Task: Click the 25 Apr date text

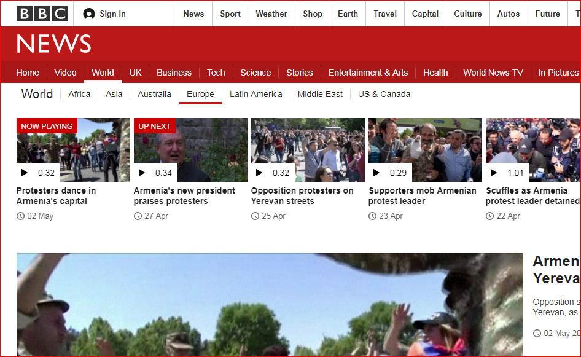Action: pos(274,216)
